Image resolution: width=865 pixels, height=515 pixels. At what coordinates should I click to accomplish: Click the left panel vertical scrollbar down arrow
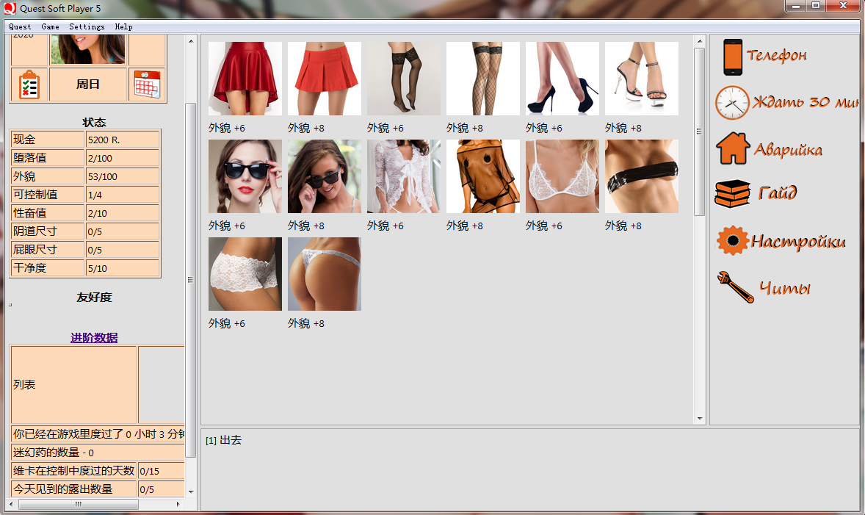click(x=191, y=491)
